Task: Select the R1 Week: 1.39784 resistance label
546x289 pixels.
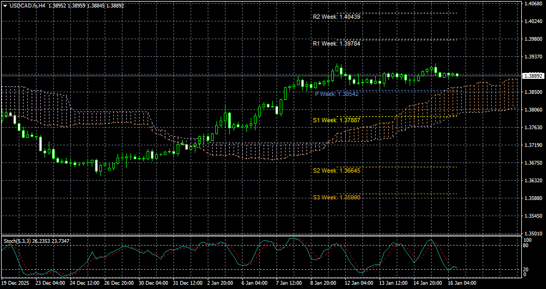Action: [x=337, y=43]
